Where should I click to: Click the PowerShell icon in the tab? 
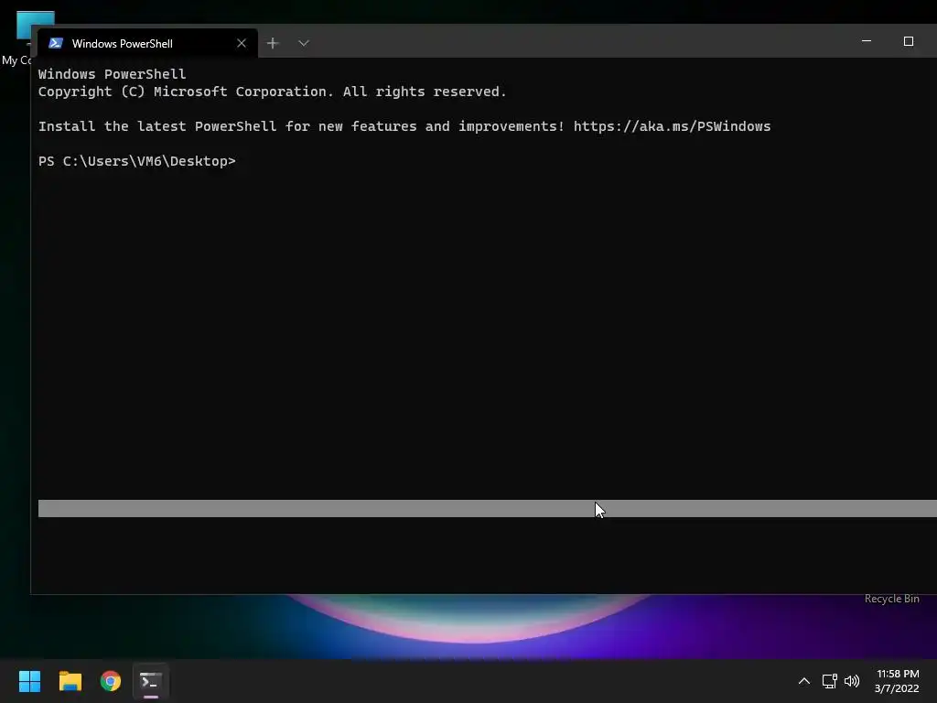pyautogui.click(x=56, y=43)
